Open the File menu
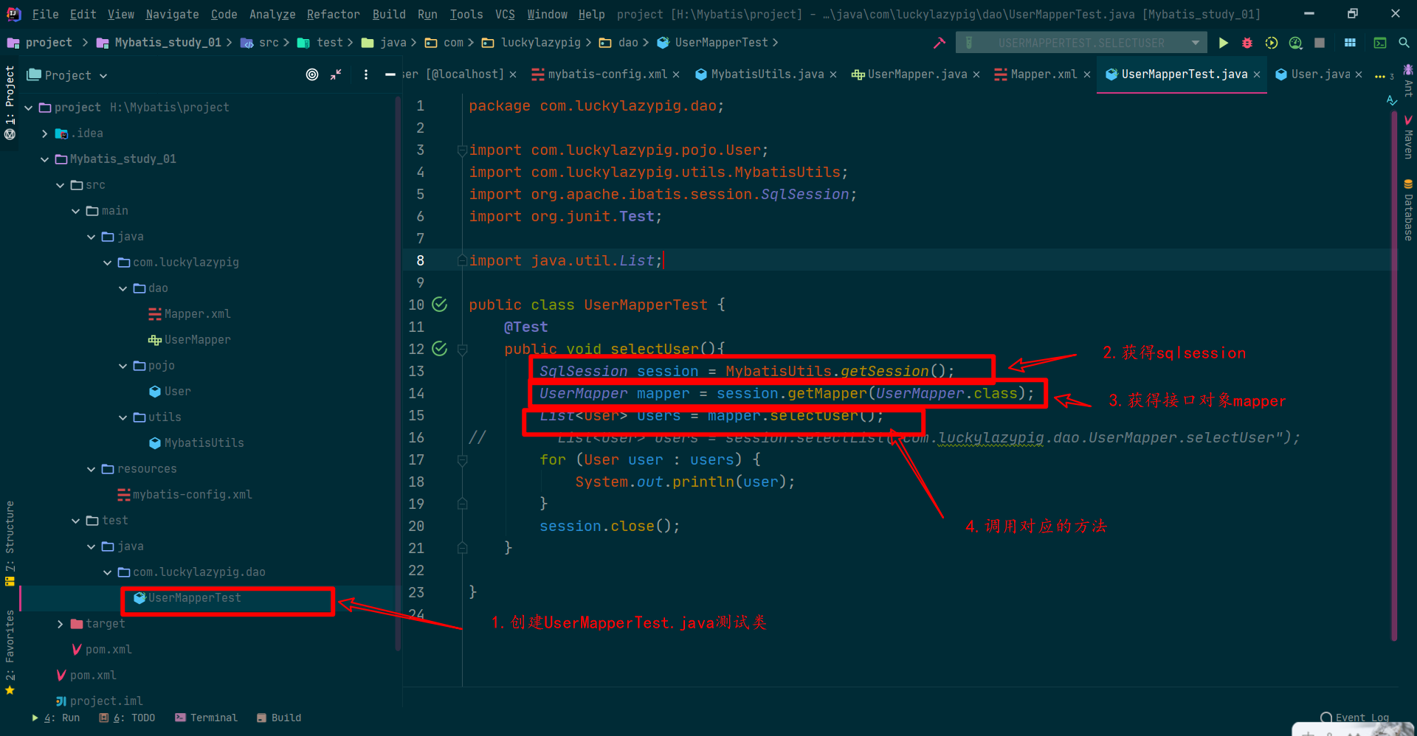 click(45, 14)
